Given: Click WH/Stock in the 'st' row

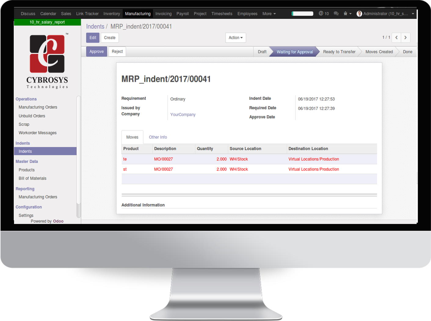Looking at the screenshot, I should coord(239,169).
